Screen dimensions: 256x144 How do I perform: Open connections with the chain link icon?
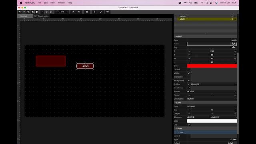[101, 12]
